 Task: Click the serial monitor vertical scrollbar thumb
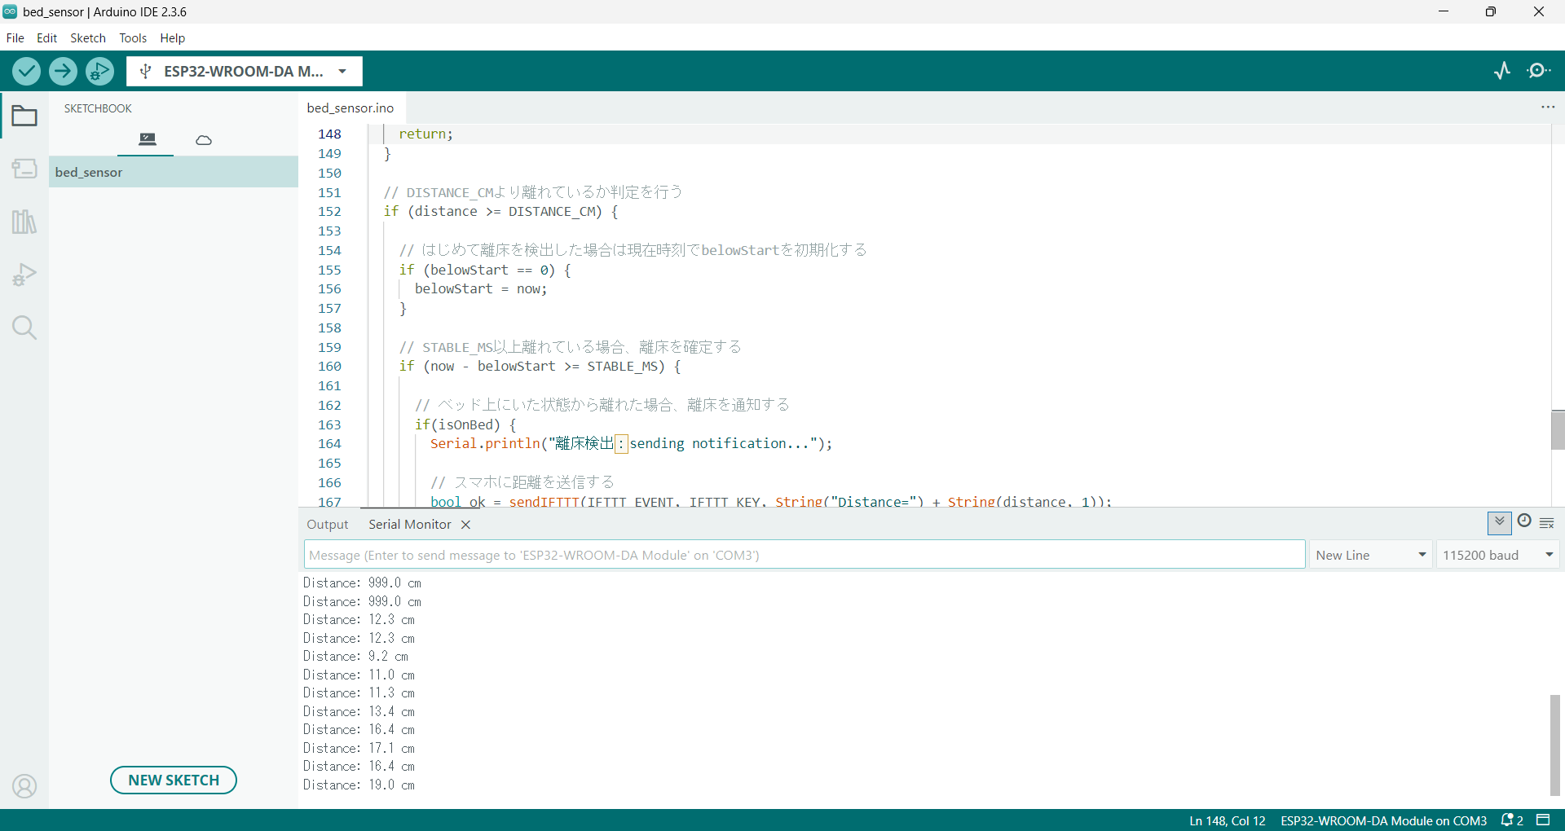(1556, 745)
